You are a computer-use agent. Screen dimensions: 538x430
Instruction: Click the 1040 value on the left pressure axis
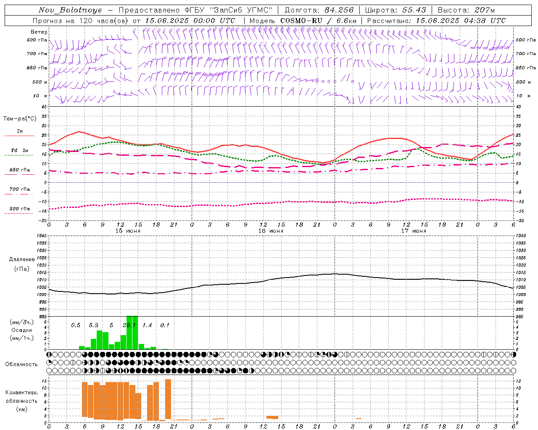(42, 236)
